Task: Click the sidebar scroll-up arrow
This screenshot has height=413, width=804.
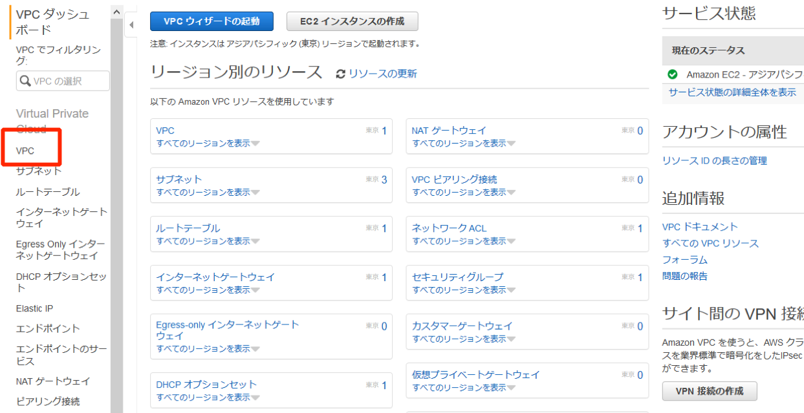Action: coord(116,12)
